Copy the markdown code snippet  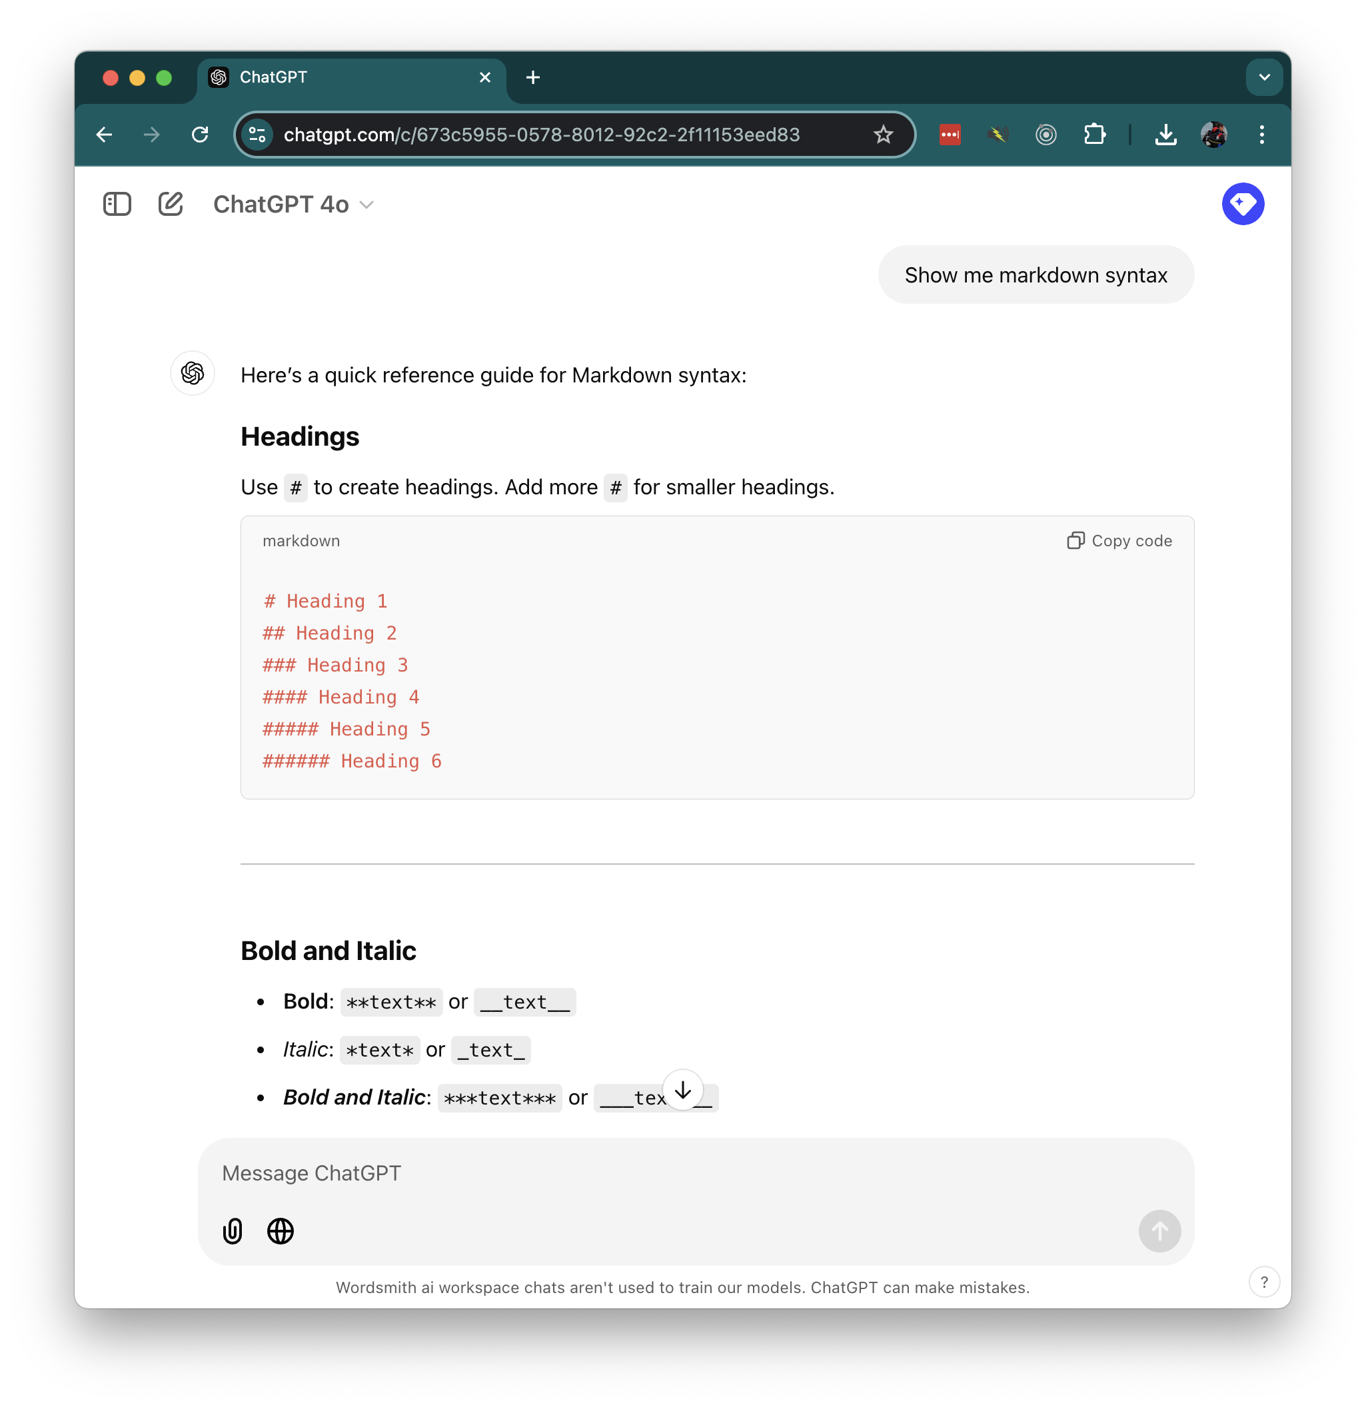coord(1118,540)
